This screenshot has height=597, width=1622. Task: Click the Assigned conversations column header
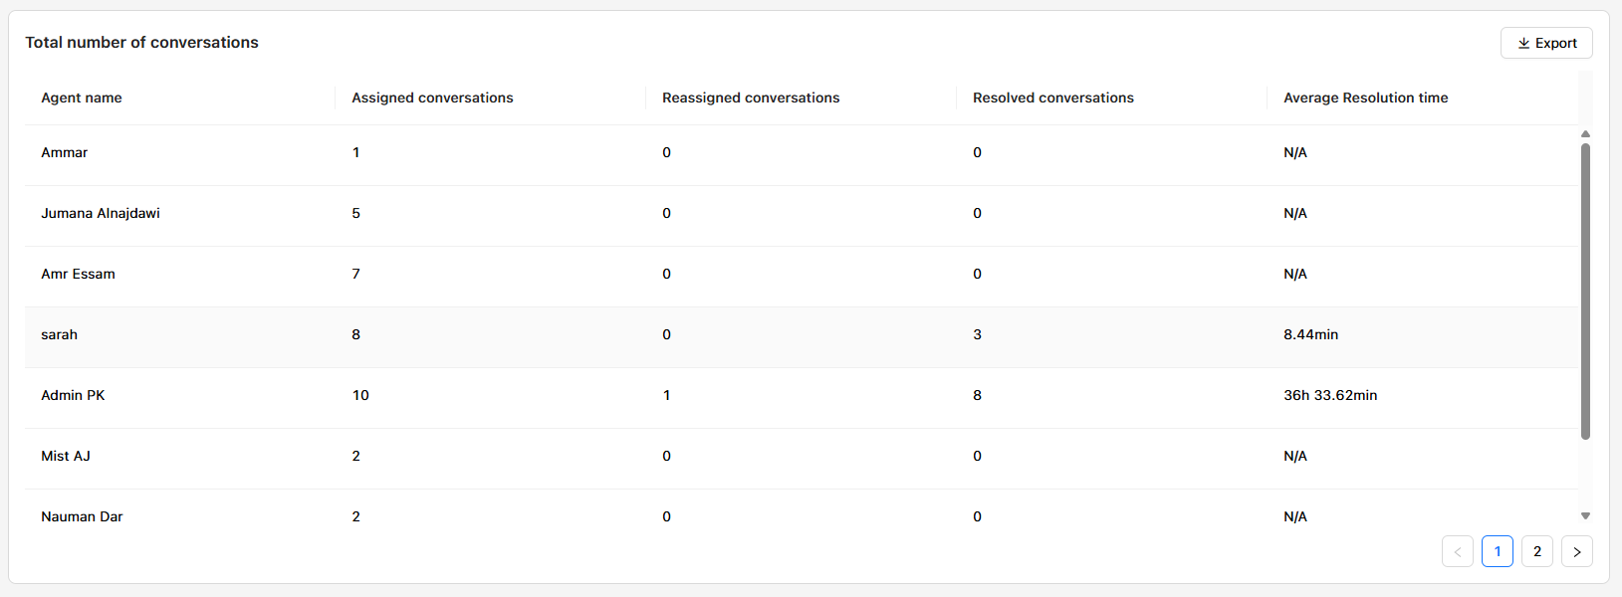pyautogui.click(x=432, y=98)
